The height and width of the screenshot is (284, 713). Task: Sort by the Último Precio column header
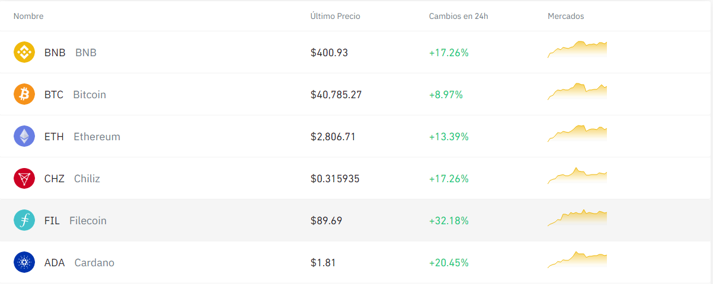tap(335, 16)
